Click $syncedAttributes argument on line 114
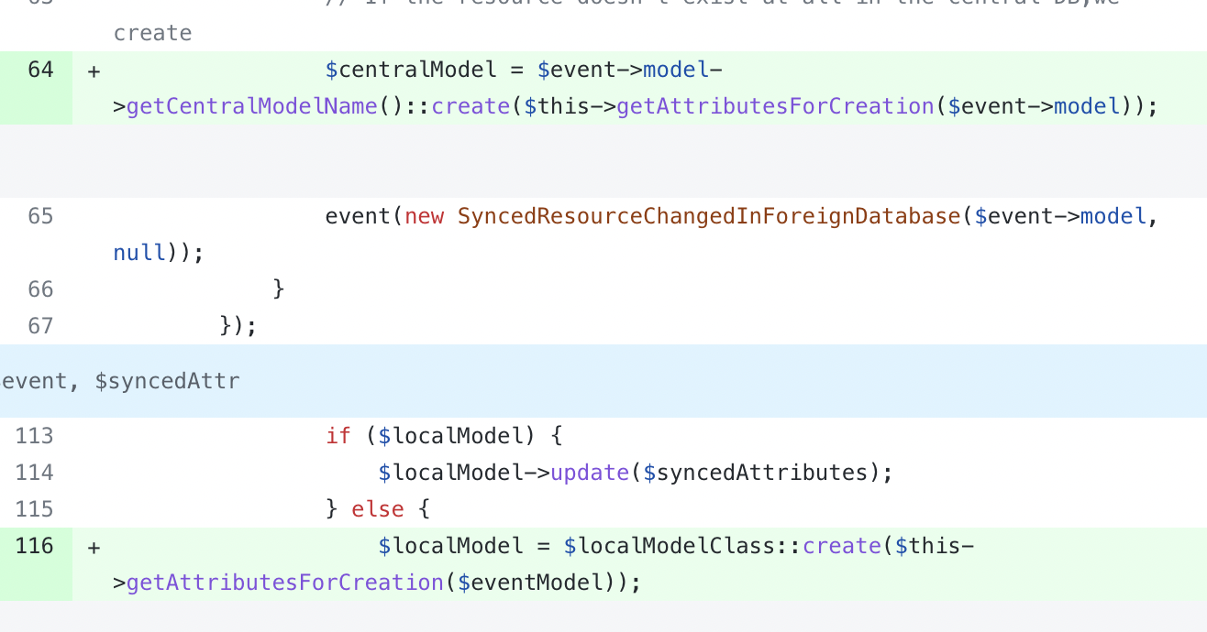This screenshot has width=1207, height=632. point(755,473)
